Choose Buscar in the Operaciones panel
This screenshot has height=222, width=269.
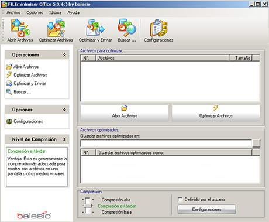(x=18, y=92)
